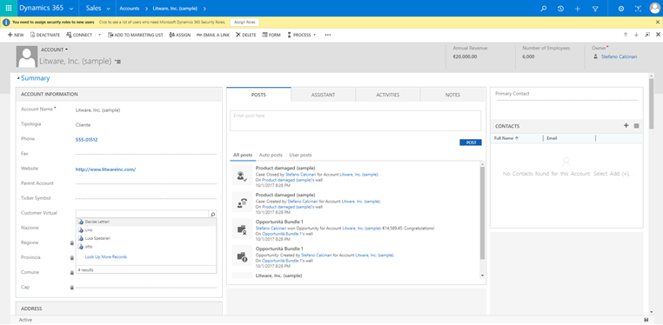This screenshot has height=325, width=663.
Task: Click the Customer Virtual lookup search icon
Action: click(x=212, y=215)
